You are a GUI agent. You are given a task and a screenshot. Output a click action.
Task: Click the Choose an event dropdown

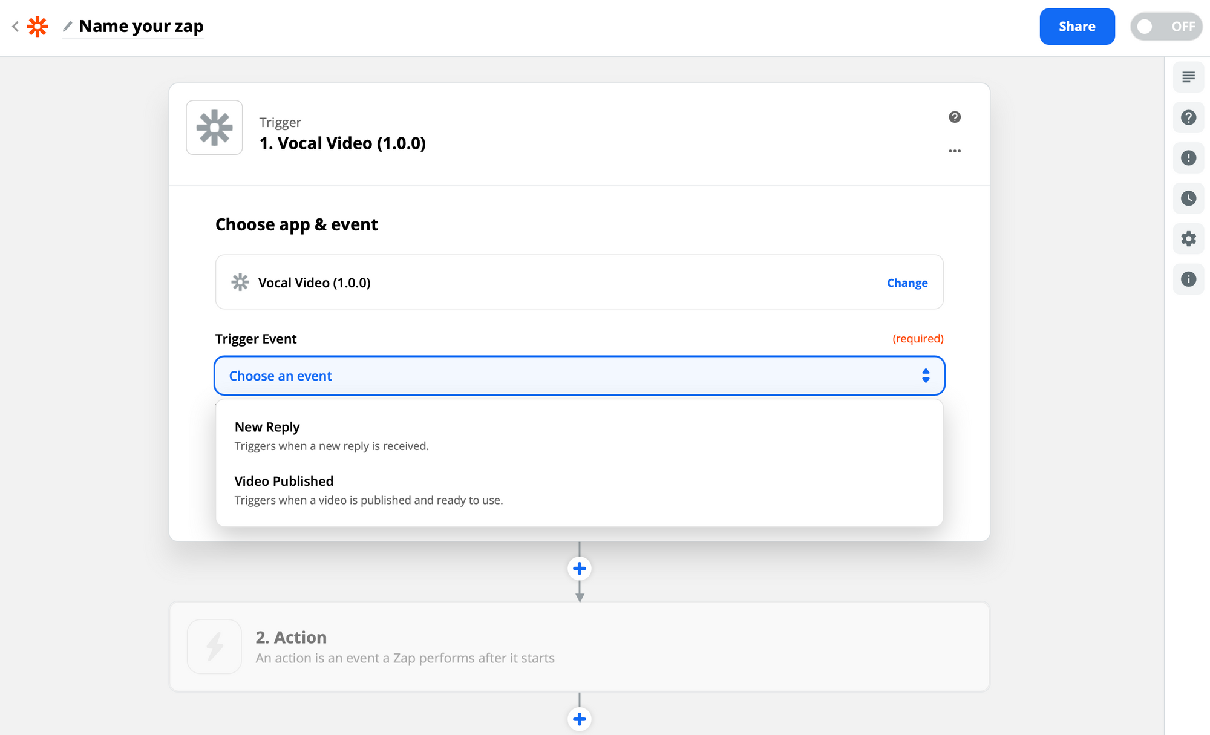coord(569,376)
